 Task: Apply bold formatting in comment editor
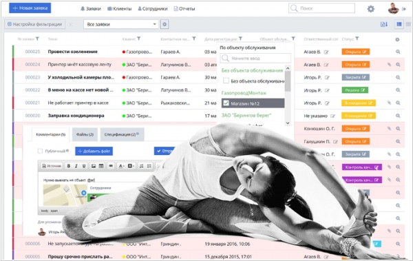[69, 166]
